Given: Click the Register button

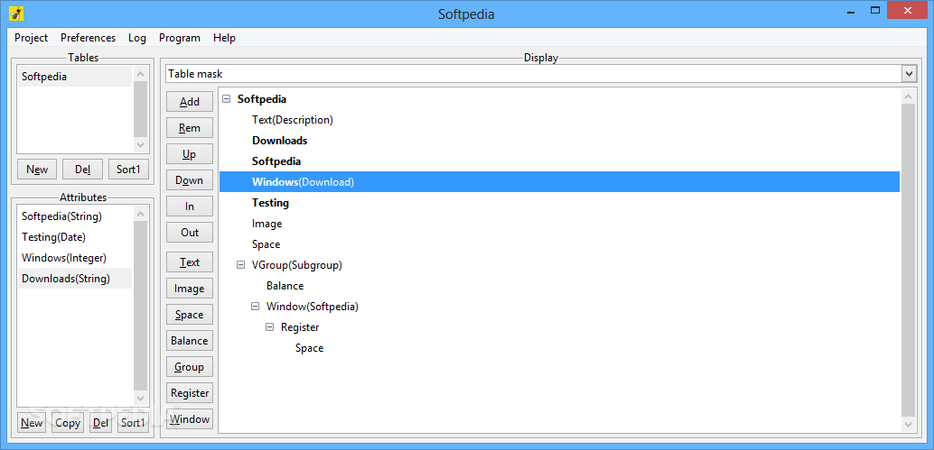Looking at the screenshot, I should (x=190, y=393).
